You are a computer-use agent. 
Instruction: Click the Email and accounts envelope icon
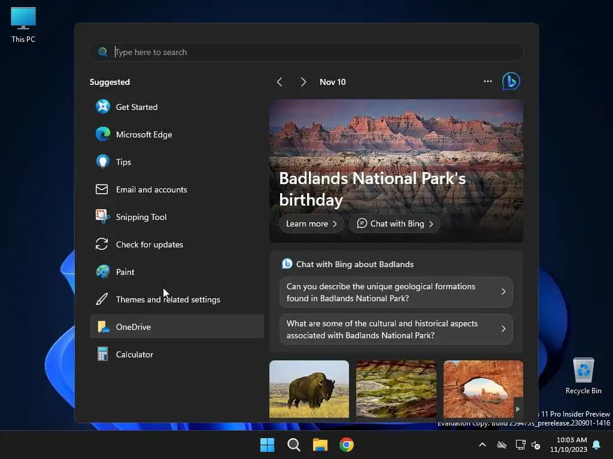tap(102, 189)
